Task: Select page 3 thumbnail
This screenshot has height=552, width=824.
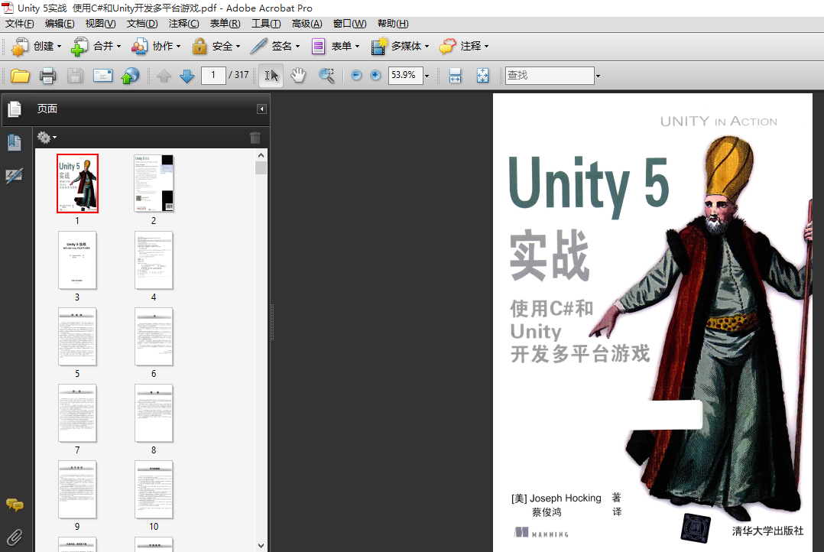Action: (77, 260)
